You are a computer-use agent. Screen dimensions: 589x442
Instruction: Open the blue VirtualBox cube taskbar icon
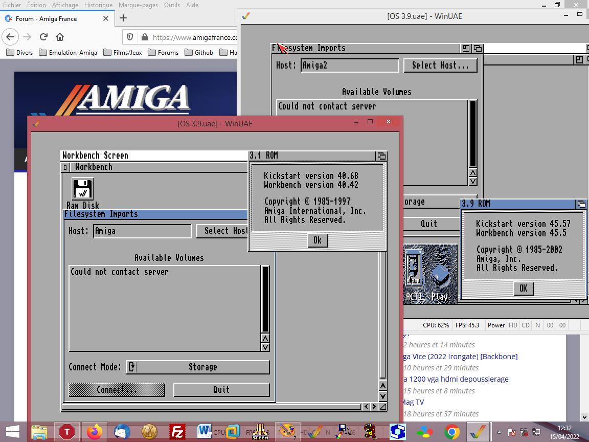pos(397,432)
